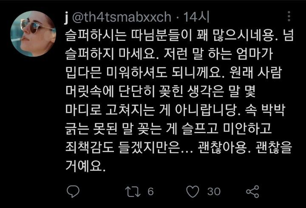Click the last line 거예요

pyautogui.click(x=85, y=166)
